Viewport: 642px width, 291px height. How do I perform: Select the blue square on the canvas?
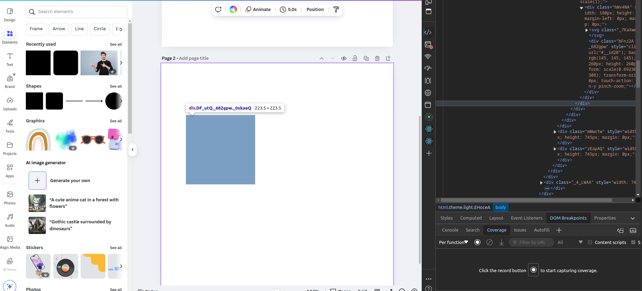[220, 150]
